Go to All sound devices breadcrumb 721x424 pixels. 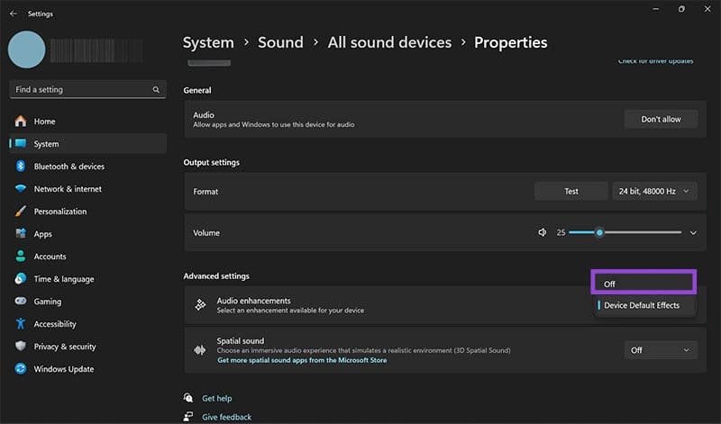[389, 42]
